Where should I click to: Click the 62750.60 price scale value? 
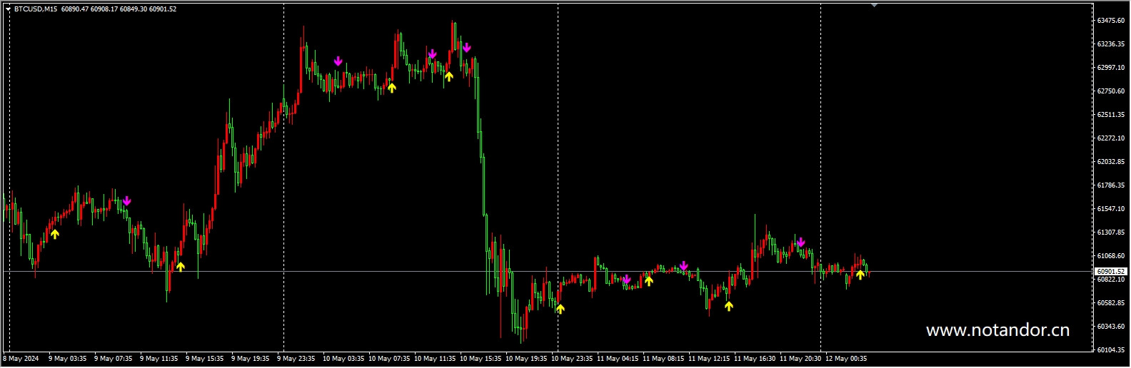(1111, 91)
